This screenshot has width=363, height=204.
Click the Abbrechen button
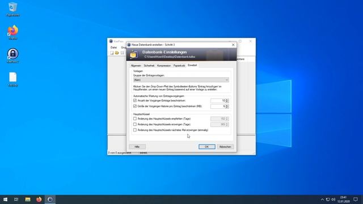[225, 147]
